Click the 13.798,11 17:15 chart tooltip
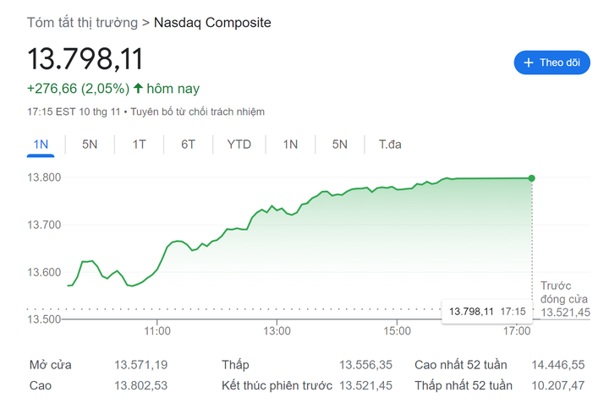This screenshot has height=403, width=609. coord(486,312)
